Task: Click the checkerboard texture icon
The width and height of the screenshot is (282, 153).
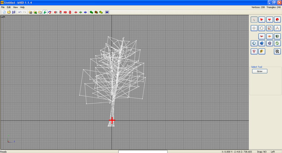Action: [x=277, y=51]
